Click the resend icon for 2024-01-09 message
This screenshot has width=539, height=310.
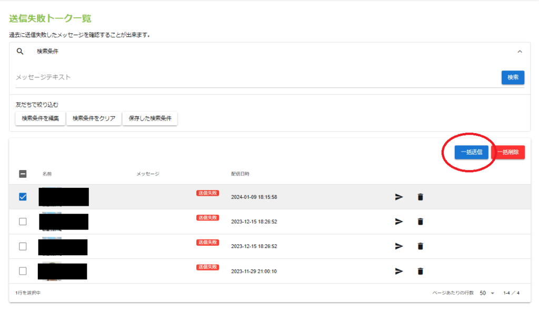(x=399, y=197)
